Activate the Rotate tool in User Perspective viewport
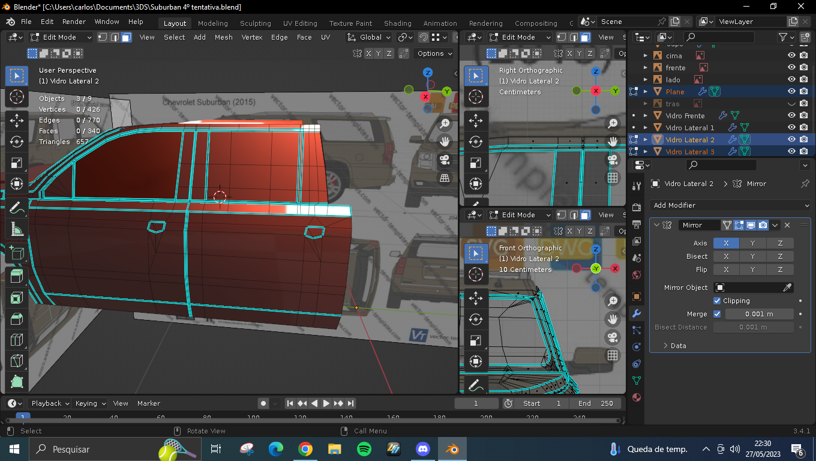816x461 pixels. coord(17,142)
